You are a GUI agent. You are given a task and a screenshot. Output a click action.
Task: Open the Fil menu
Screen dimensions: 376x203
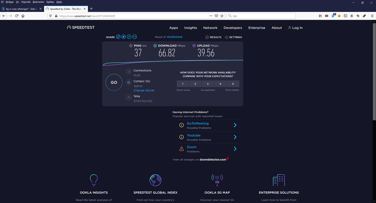pos(2,2)
